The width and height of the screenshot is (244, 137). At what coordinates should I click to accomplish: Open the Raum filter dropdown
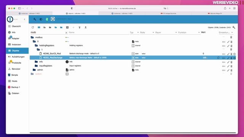tap(166, 32)
